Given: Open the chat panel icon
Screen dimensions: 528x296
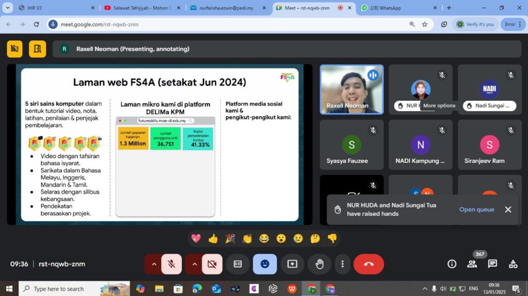Looking at the screenshot, I should pyautogui.click(x=492, y=264).
